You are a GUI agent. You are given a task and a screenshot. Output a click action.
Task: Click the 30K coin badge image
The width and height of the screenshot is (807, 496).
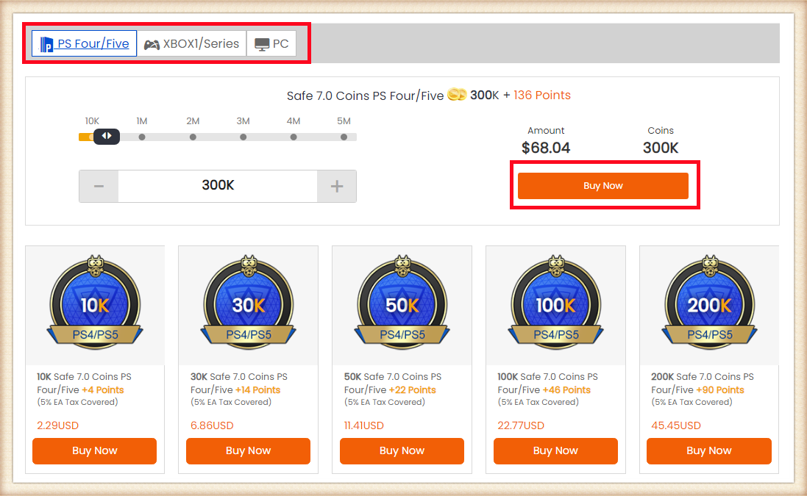click(248, 301)
